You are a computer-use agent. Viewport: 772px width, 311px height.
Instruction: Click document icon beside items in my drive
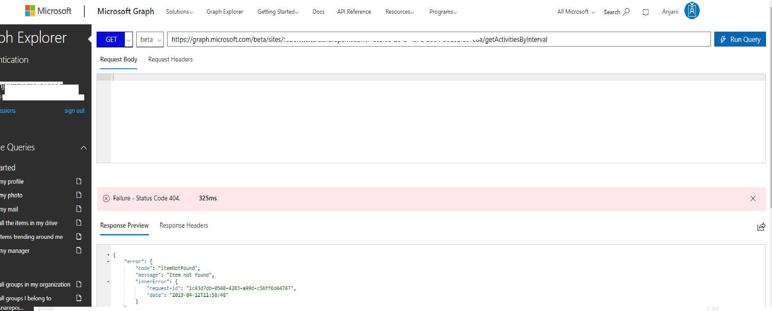pos(79,223)
